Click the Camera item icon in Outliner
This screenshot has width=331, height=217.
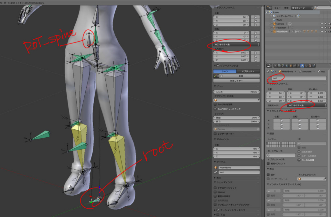(274, 24)
